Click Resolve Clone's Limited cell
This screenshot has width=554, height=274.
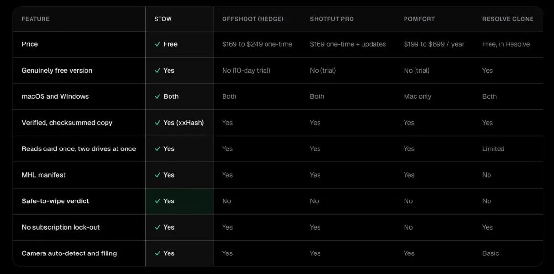[x=493, y=149]
